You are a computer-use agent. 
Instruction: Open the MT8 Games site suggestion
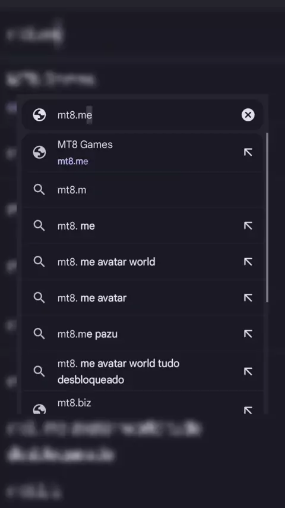coord(142,152)
